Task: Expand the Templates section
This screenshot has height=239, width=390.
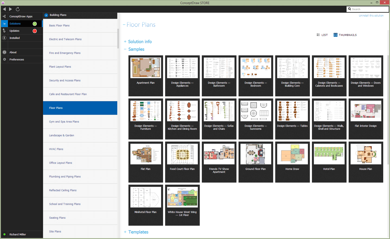Action: click(x=125, y=232)
